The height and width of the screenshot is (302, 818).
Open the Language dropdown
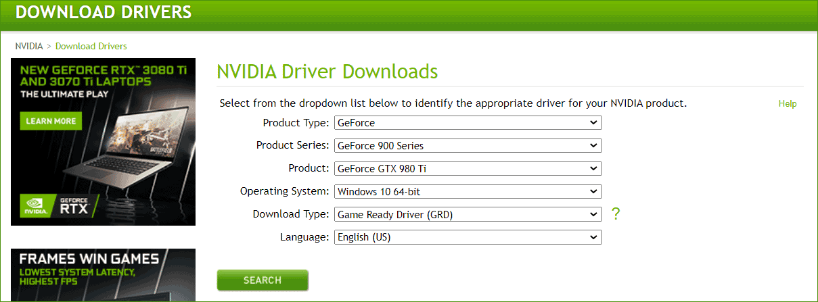click(468, 237)
